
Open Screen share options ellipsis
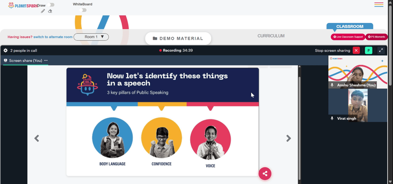(x=46, y=61)
